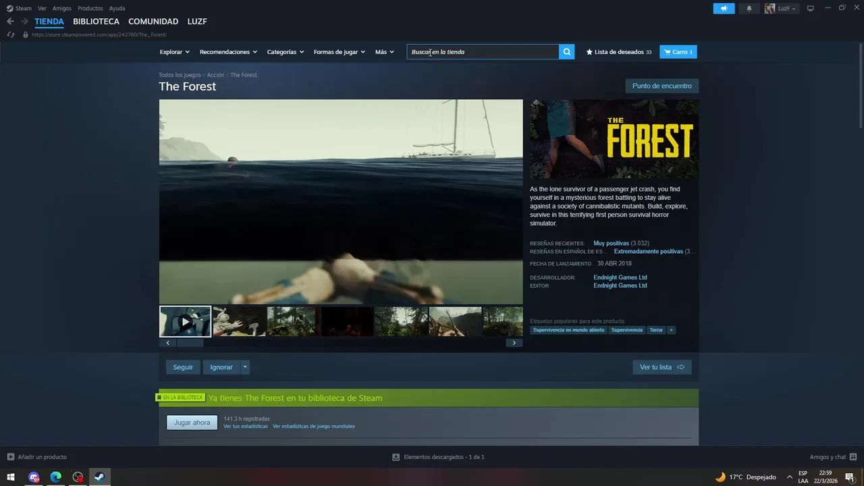Viewport: 864px width, 486px height.
Task: Click the thumbnail strip scrollbar handle
Action: pos(190,343)
